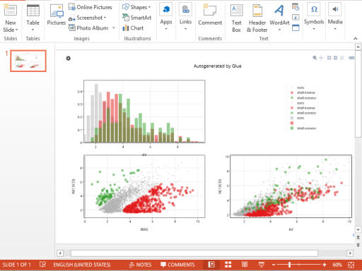Start Slide Show from status bar
362x271 pixels.
(262, 265)
